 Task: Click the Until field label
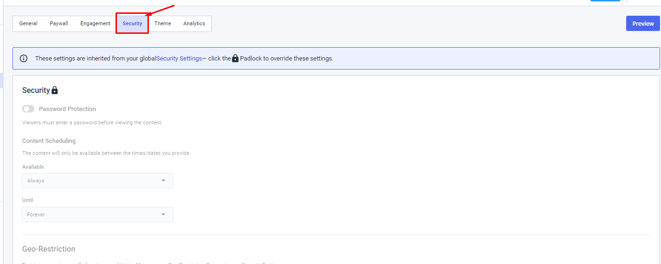[28, 200]
